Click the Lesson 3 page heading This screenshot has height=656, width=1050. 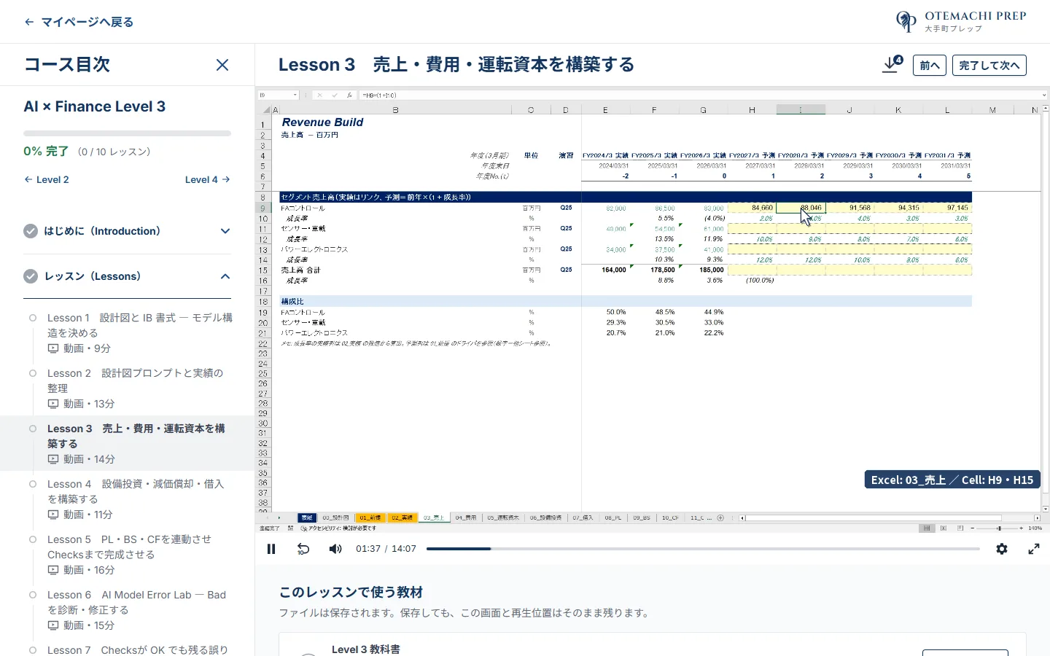tap(456, 65)
